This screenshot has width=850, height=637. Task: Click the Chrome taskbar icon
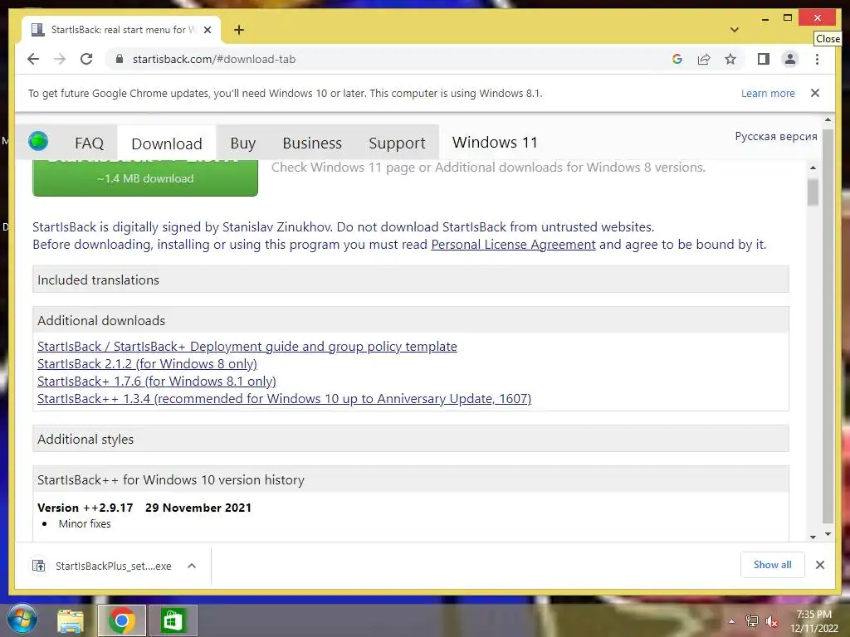(121, 620)
